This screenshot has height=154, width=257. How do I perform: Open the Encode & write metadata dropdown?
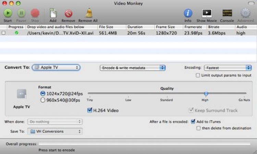click(133, 68)
